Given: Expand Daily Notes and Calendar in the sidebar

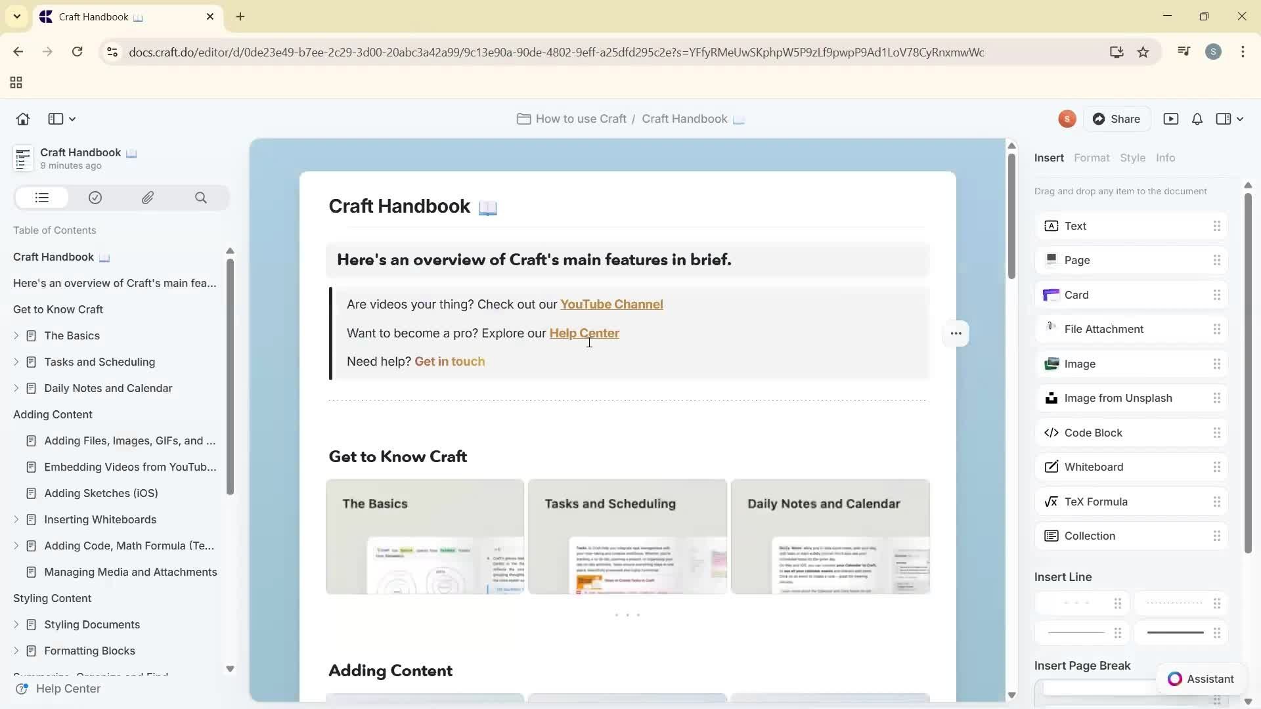Looking at the screenshot, I should click(x=16, y=388).
